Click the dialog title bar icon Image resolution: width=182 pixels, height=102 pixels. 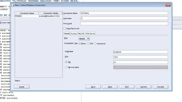click(x=13, y=5)
